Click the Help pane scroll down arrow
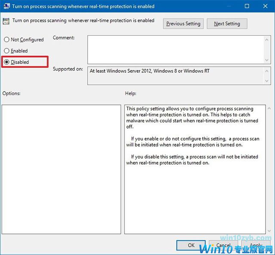Screen dimensions: 275x255 (269, 231)
